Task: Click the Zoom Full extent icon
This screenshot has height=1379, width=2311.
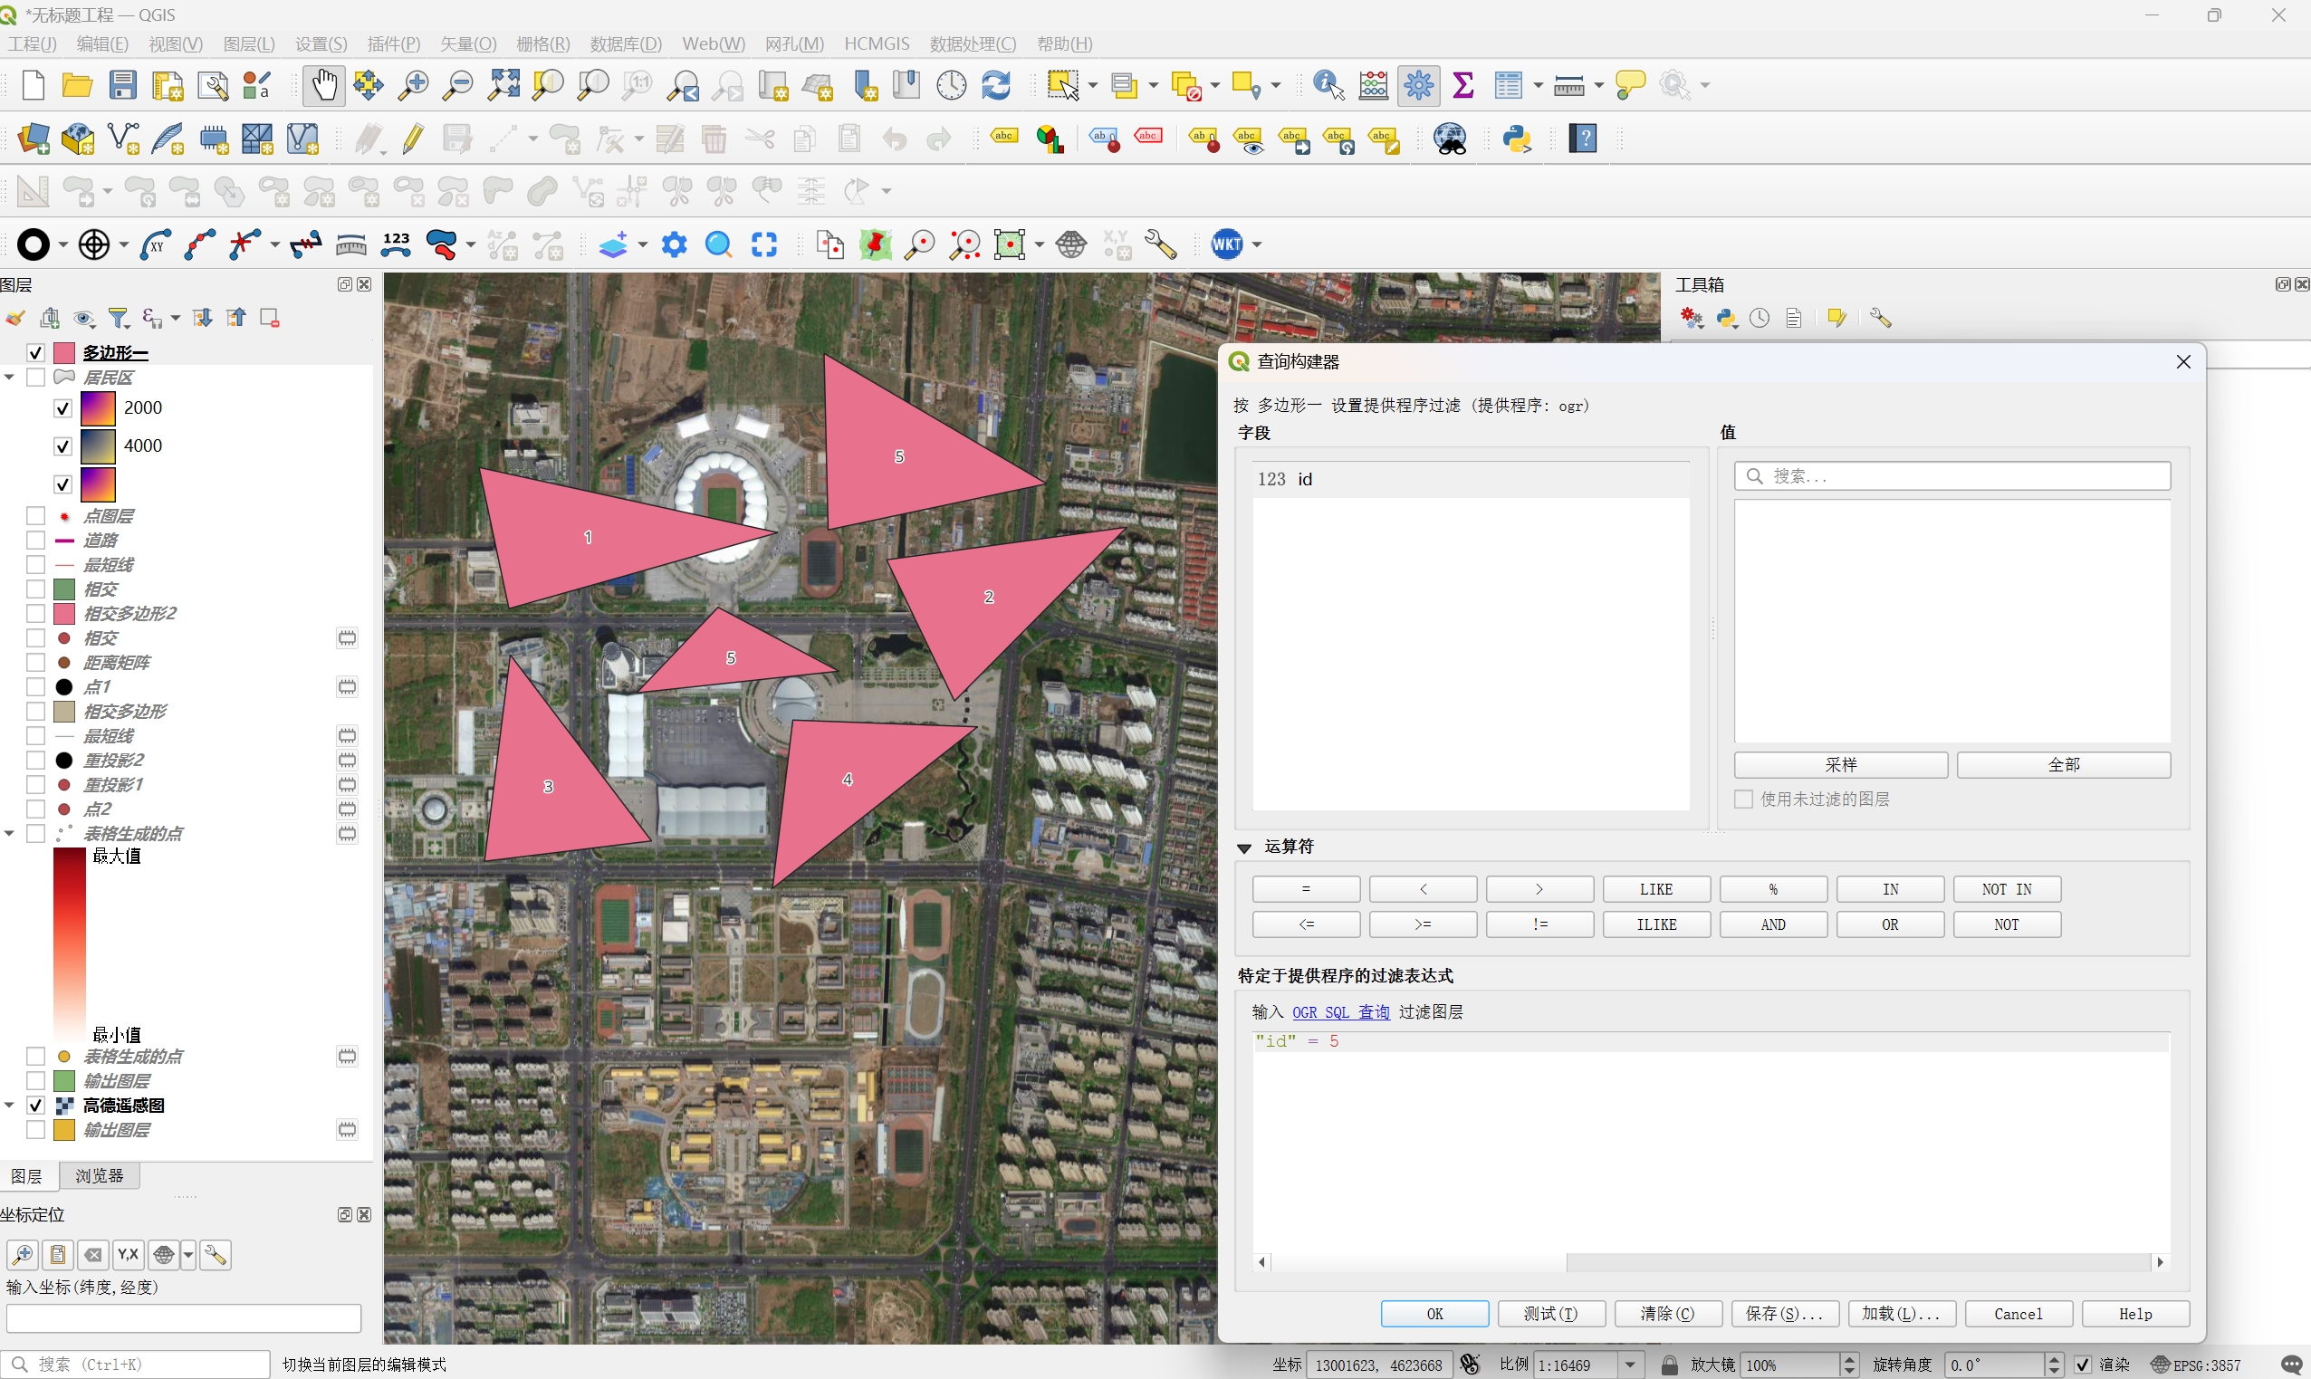Action: pos(504,85)
